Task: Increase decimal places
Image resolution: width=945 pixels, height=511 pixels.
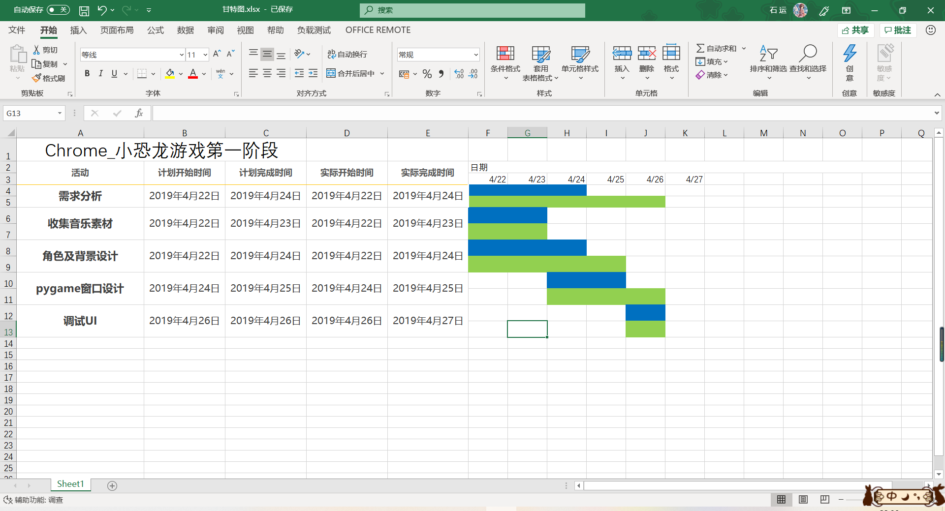Action: [459, 74]
